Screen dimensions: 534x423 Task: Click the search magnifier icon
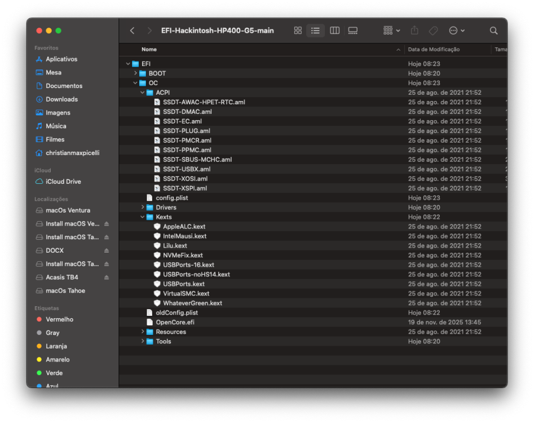point(493,30)
